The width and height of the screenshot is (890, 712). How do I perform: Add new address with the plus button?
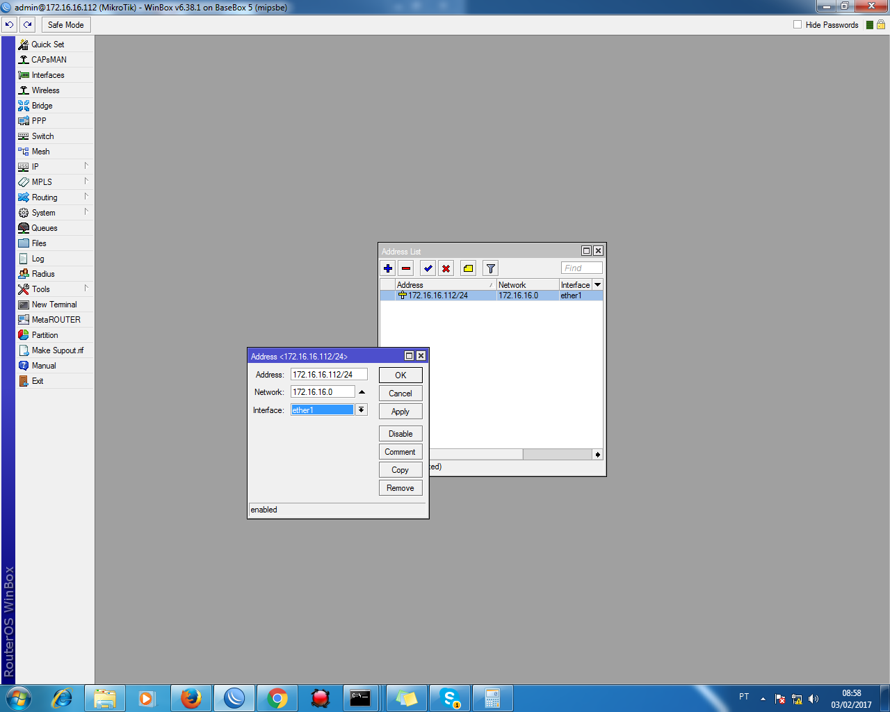388,268
